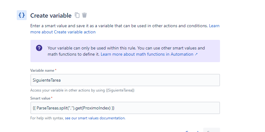Duplicate this action using the copy icon
265x132 pixels.
point(77,15)
